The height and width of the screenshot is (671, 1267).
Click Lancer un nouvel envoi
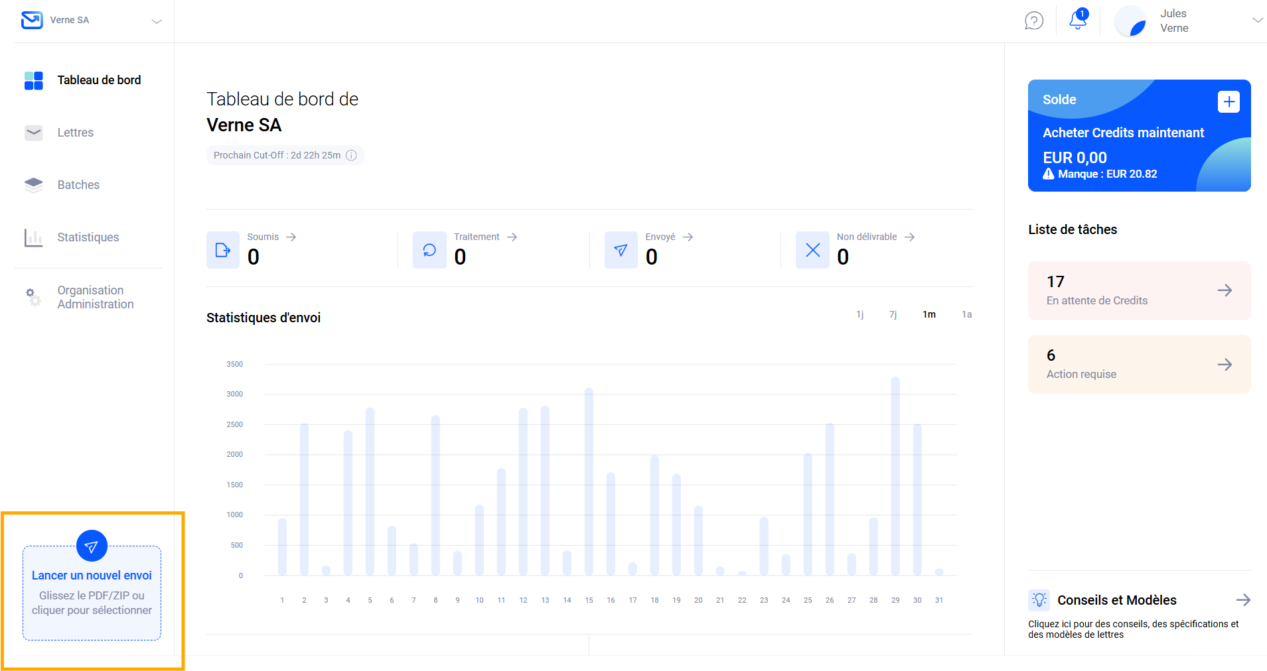pyautogui.click(x=92, y=575)
